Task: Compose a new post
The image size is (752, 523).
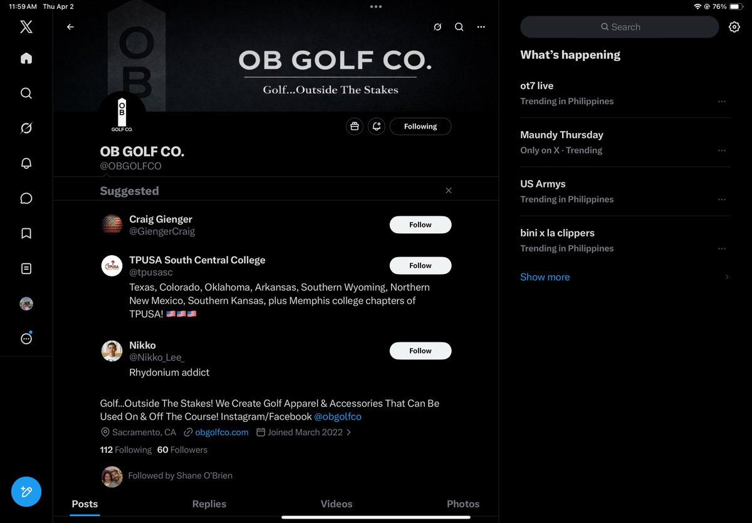Action: (26, 492)
